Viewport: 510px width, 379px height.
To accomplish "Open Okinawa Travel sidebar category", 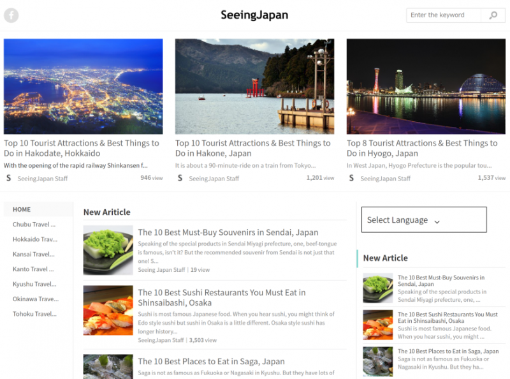I will [x=36, y=299].
